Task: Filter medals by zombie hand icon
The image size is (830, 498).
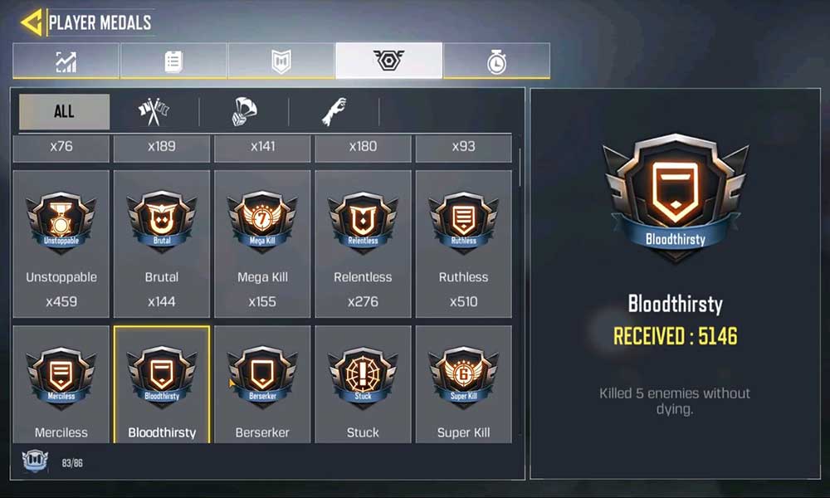Action: coord(334,111)
